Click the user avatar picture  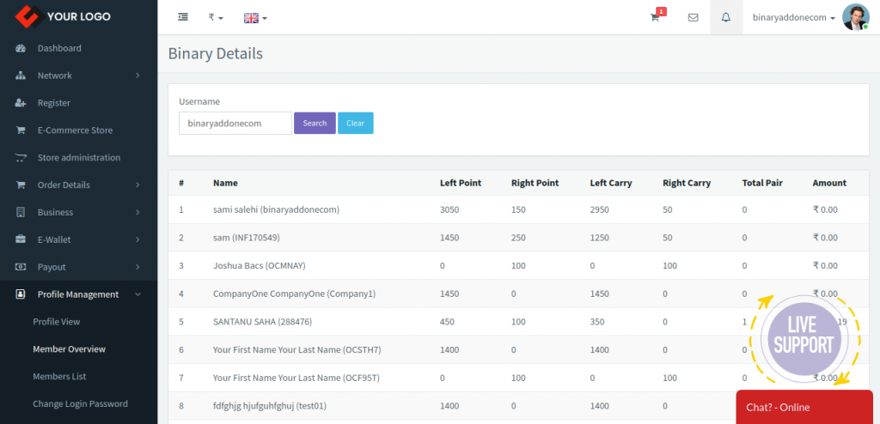click(x=856, y=17)
